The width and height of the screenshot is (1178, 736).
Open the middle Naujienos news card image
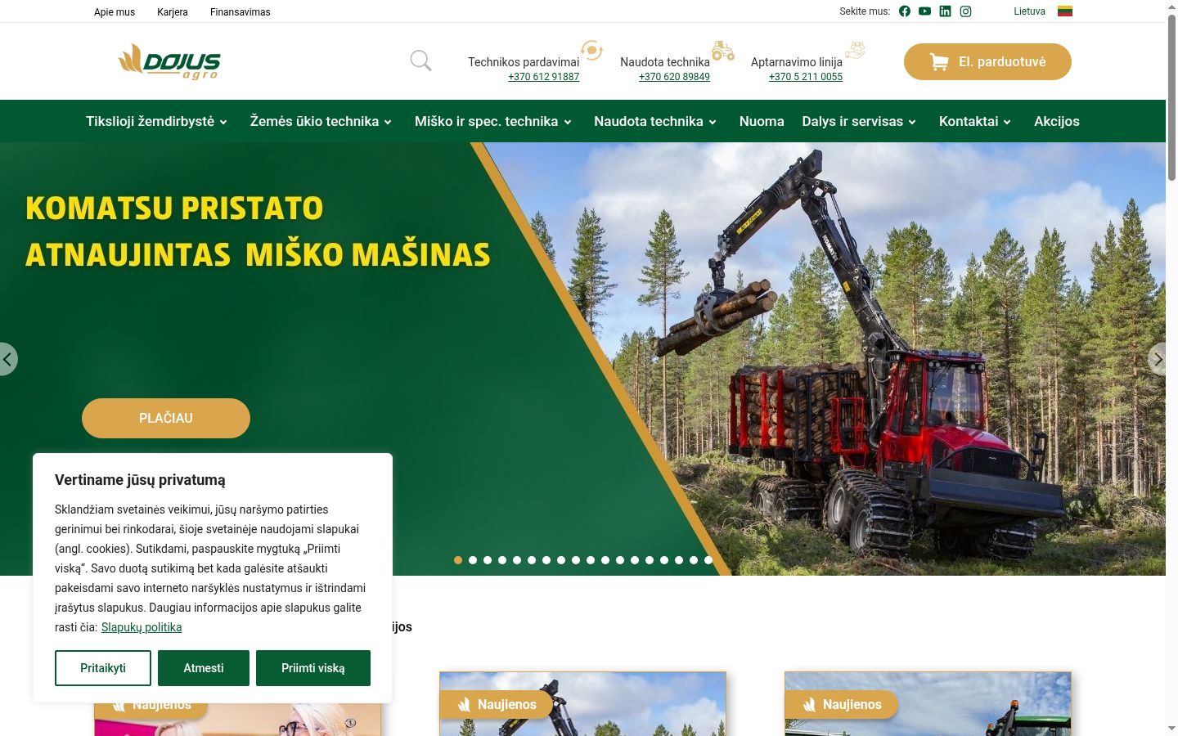point(582,704)
